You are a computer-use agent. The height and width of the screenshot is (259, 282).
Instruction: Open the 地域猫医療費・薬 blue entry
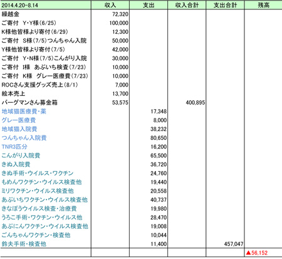(24, 112)
